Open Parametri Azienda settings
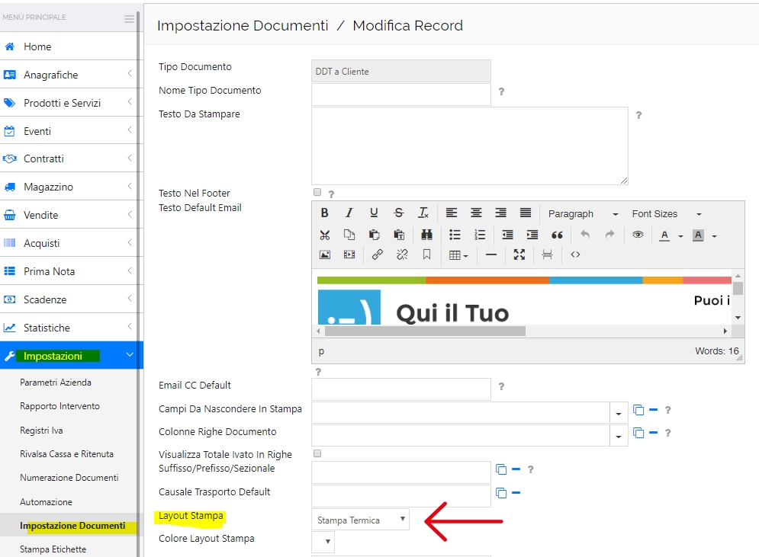This screenshot has width=759, height=557. coord(56,382)
